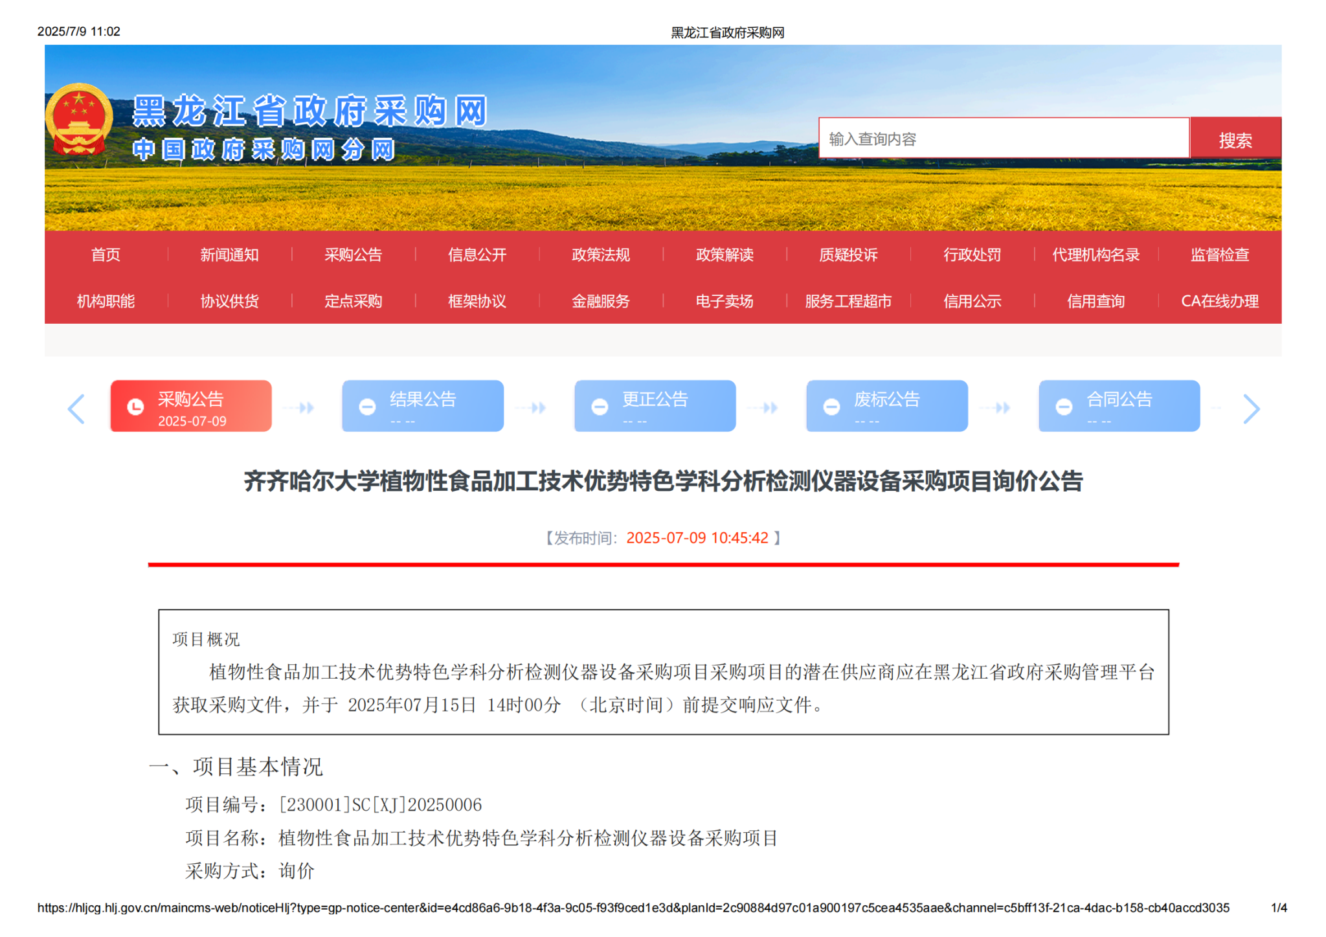The image size is (1326, 937).
Task: Open 服务工程超市 navigation link
Action: 848,301
